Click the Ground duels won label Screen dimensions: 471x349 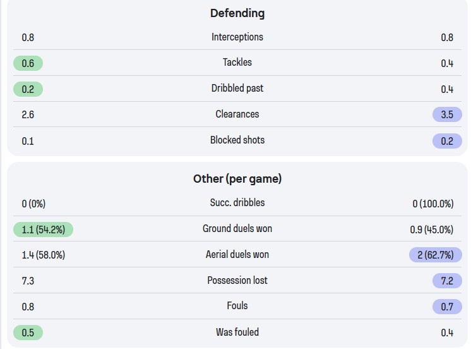(237, 228)
